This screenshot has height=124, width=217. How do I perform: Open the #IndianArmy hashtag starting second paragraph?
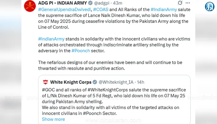pos(51,39)
